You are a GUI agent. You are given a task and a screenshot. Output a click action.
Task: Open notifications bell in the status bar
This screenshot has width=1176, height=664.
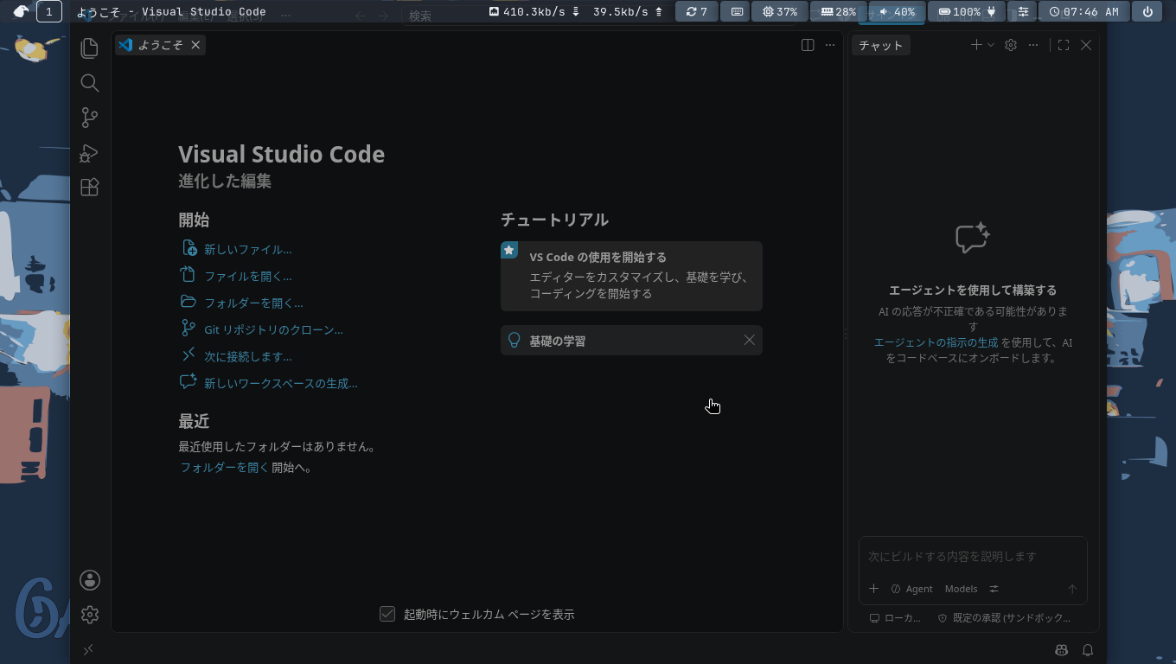1088,650
